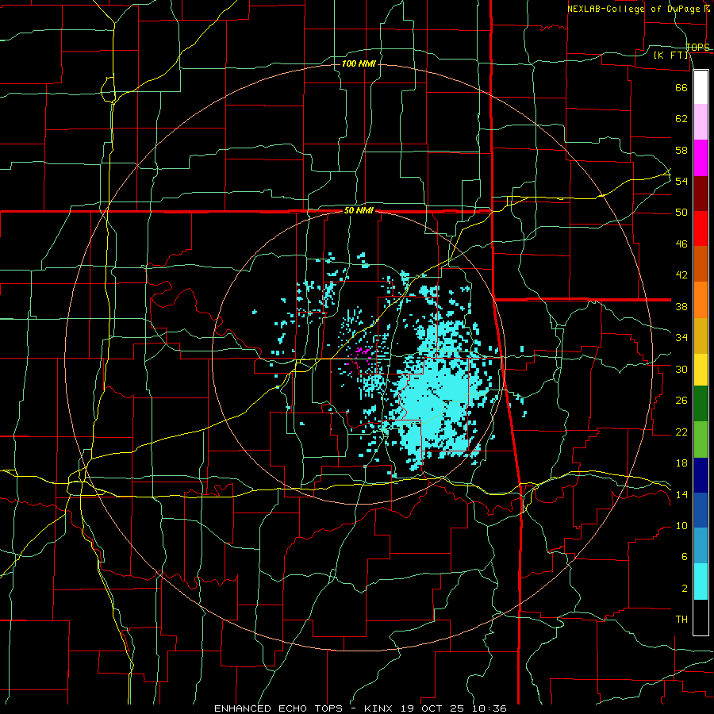The image size is (714, 714).
Task: Click the "62" legend value
Action: pos(681,119)
